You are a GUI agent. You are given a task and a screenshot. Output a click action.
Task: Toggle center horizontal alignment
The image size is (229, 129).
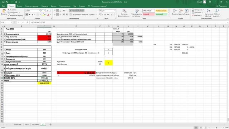point(58,15)
